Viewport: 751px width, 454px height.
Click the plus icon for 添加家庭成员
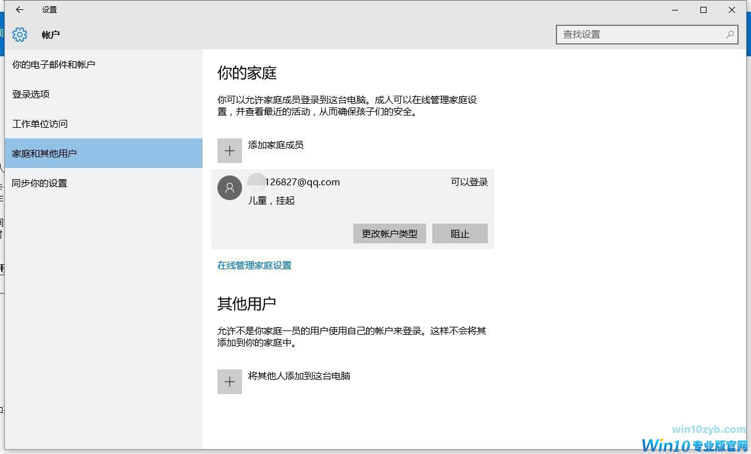pos(230,151)
